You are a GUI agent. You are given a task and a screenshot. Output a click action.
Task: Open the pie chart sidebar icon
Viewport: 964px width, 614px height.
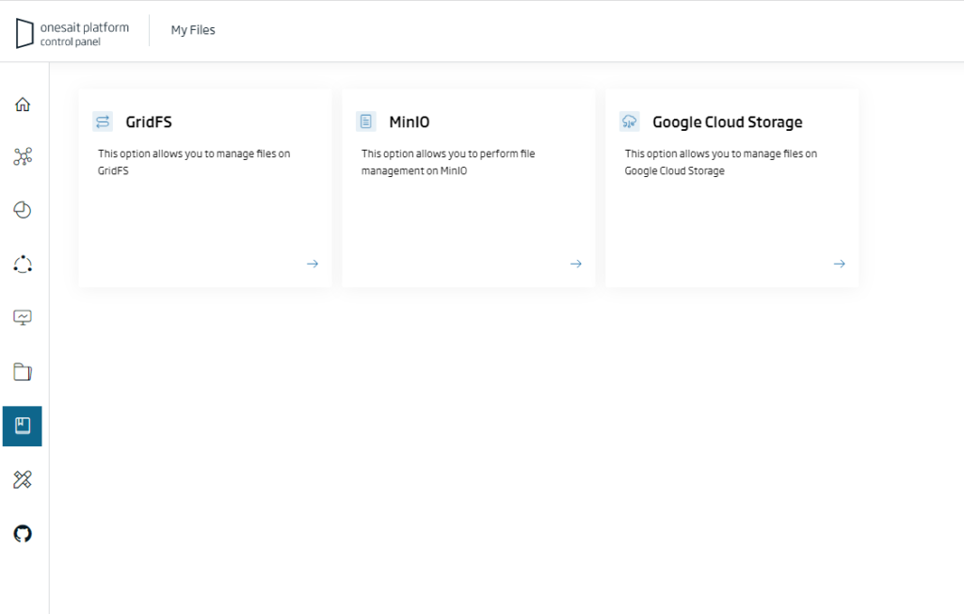(23, 210)
